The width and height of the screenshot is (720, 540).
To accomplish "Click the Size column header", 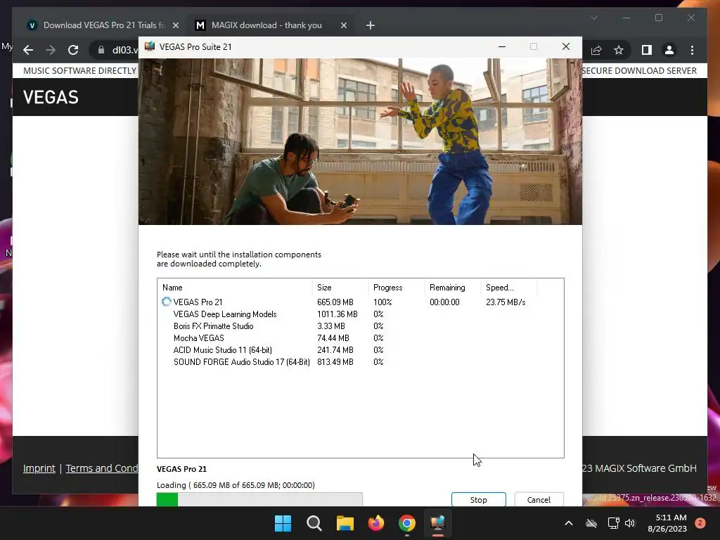I will click(x=340, y=288).
